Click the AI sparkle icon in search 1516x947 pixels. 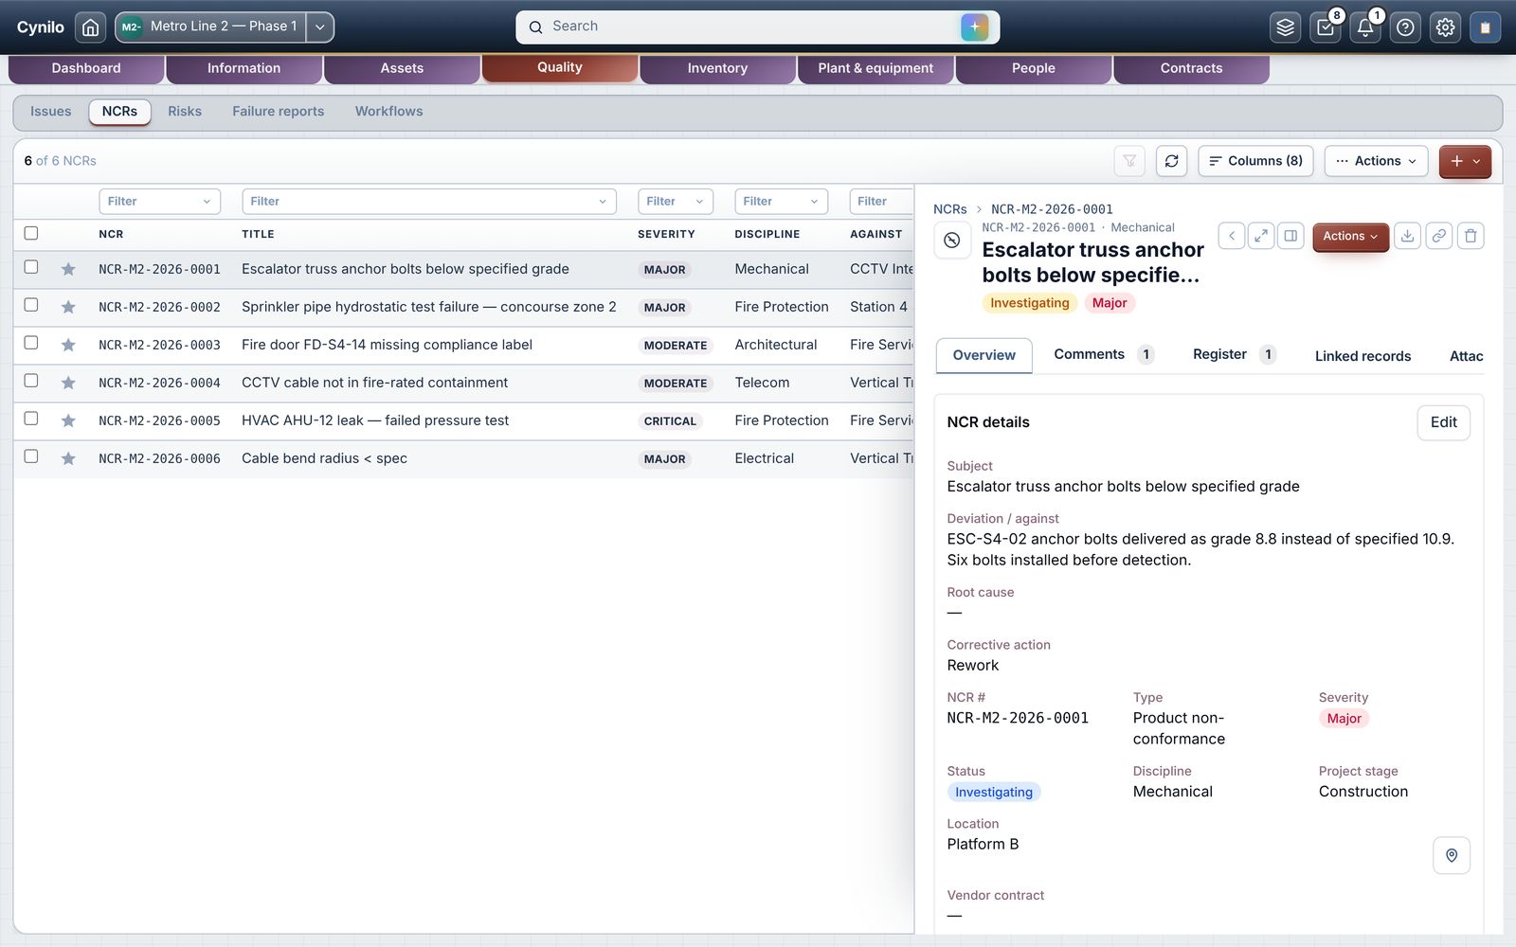pos(974,27)
